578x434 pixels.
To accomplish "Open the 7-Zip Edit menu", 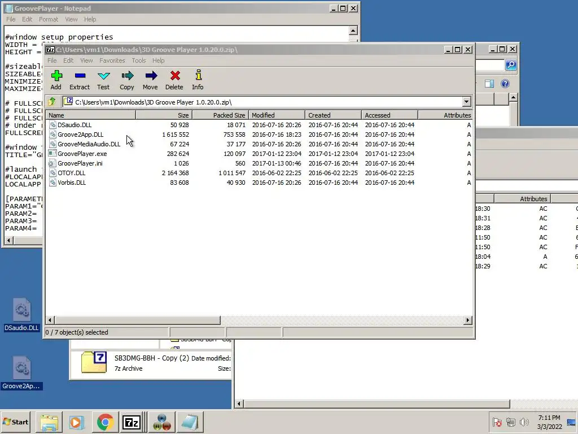I will point(68,60).
